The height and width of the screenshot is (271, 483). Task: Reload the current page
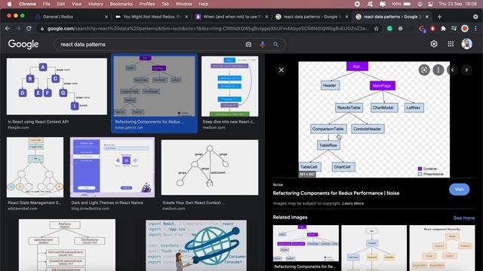pos(29,29)
